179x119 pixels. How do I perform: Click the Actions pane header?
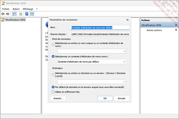pyautogui.click(x=159, y=20)
